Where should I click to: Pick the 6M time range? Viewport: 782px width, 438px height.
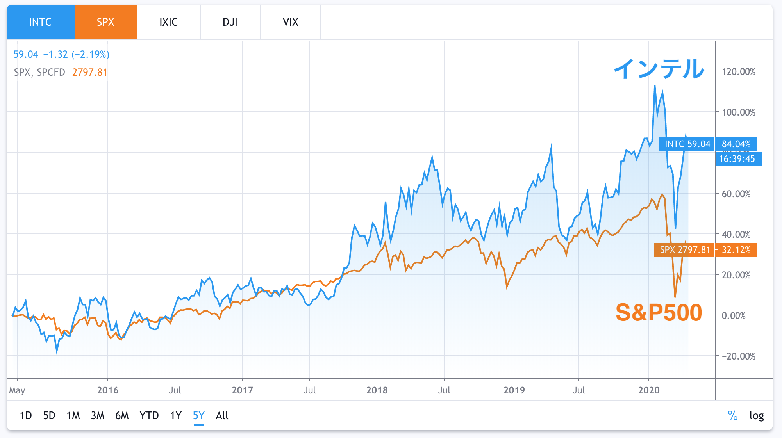122,416
